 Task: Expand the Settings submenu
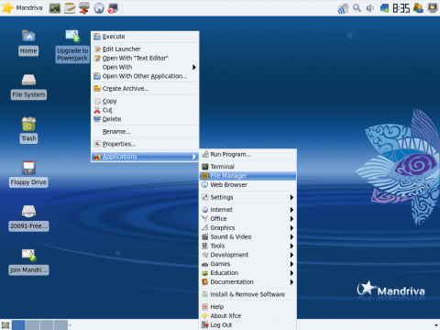click(247, 197)
